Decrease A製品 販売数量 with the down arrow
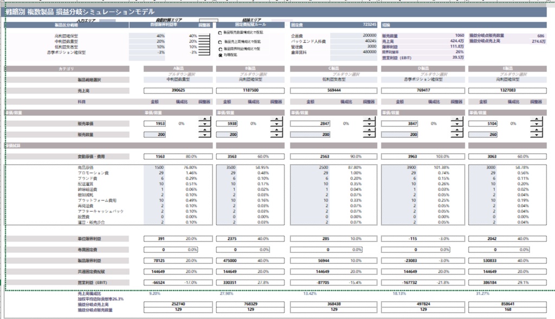The image size is (555, 319). 204,135
